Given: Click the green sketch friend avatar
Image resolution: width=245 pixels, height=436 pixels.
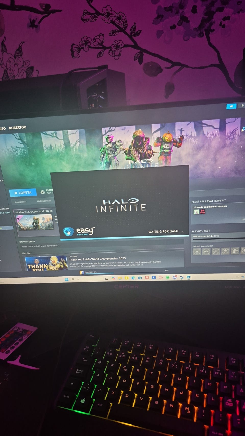Looking at the screenshot, I should [196, 212].
